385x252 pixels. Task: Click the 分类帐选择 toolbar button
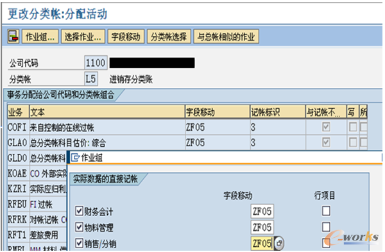[169, 37]
